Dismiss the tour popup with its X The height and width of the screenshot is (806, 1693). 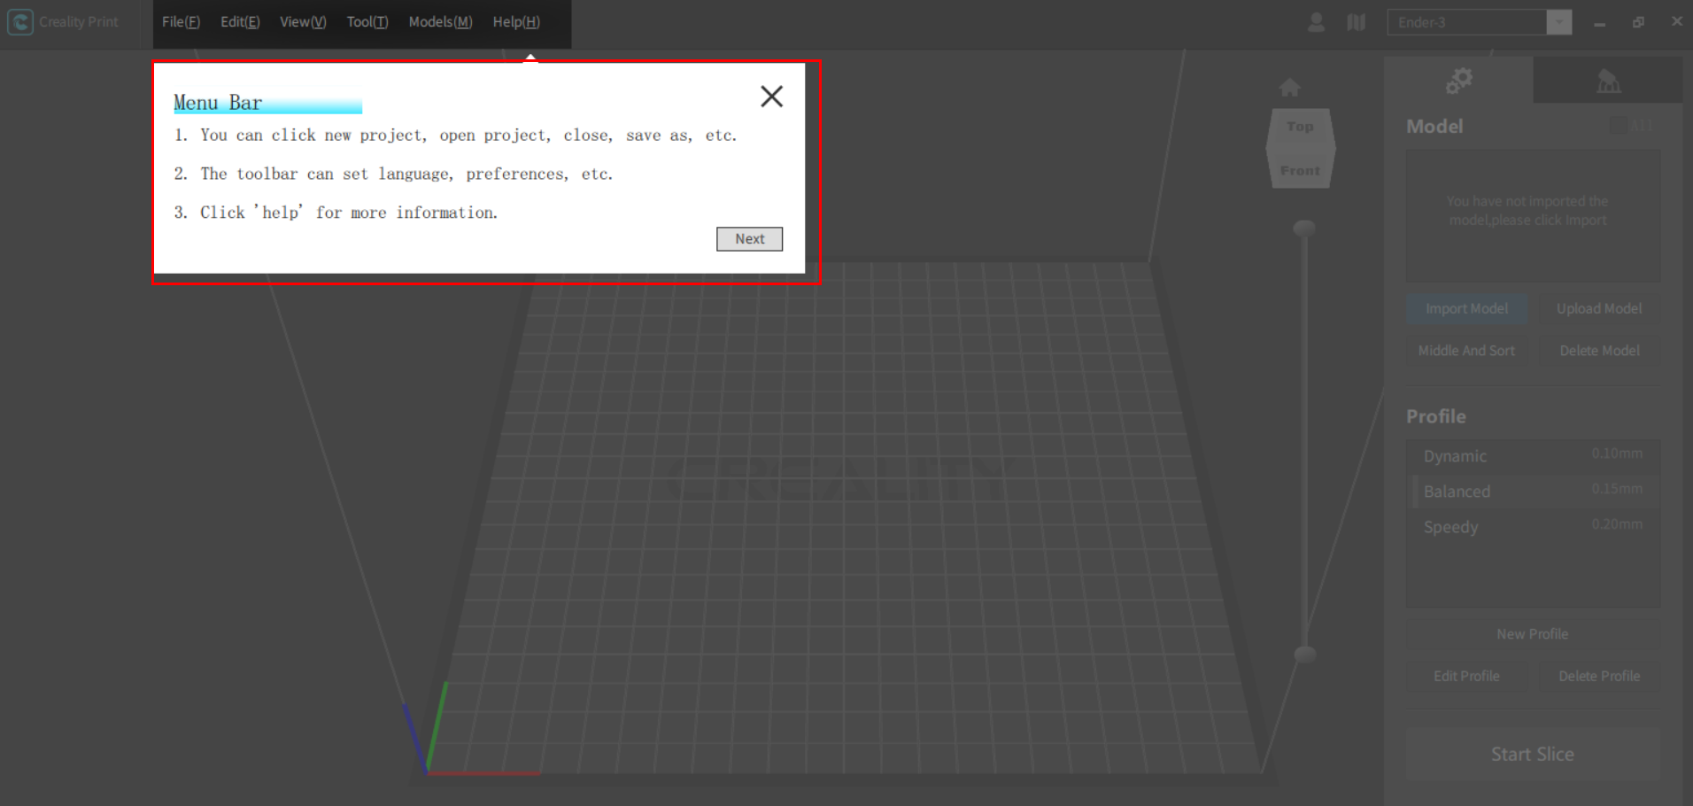pyautogui.click(x=771, y=96)
